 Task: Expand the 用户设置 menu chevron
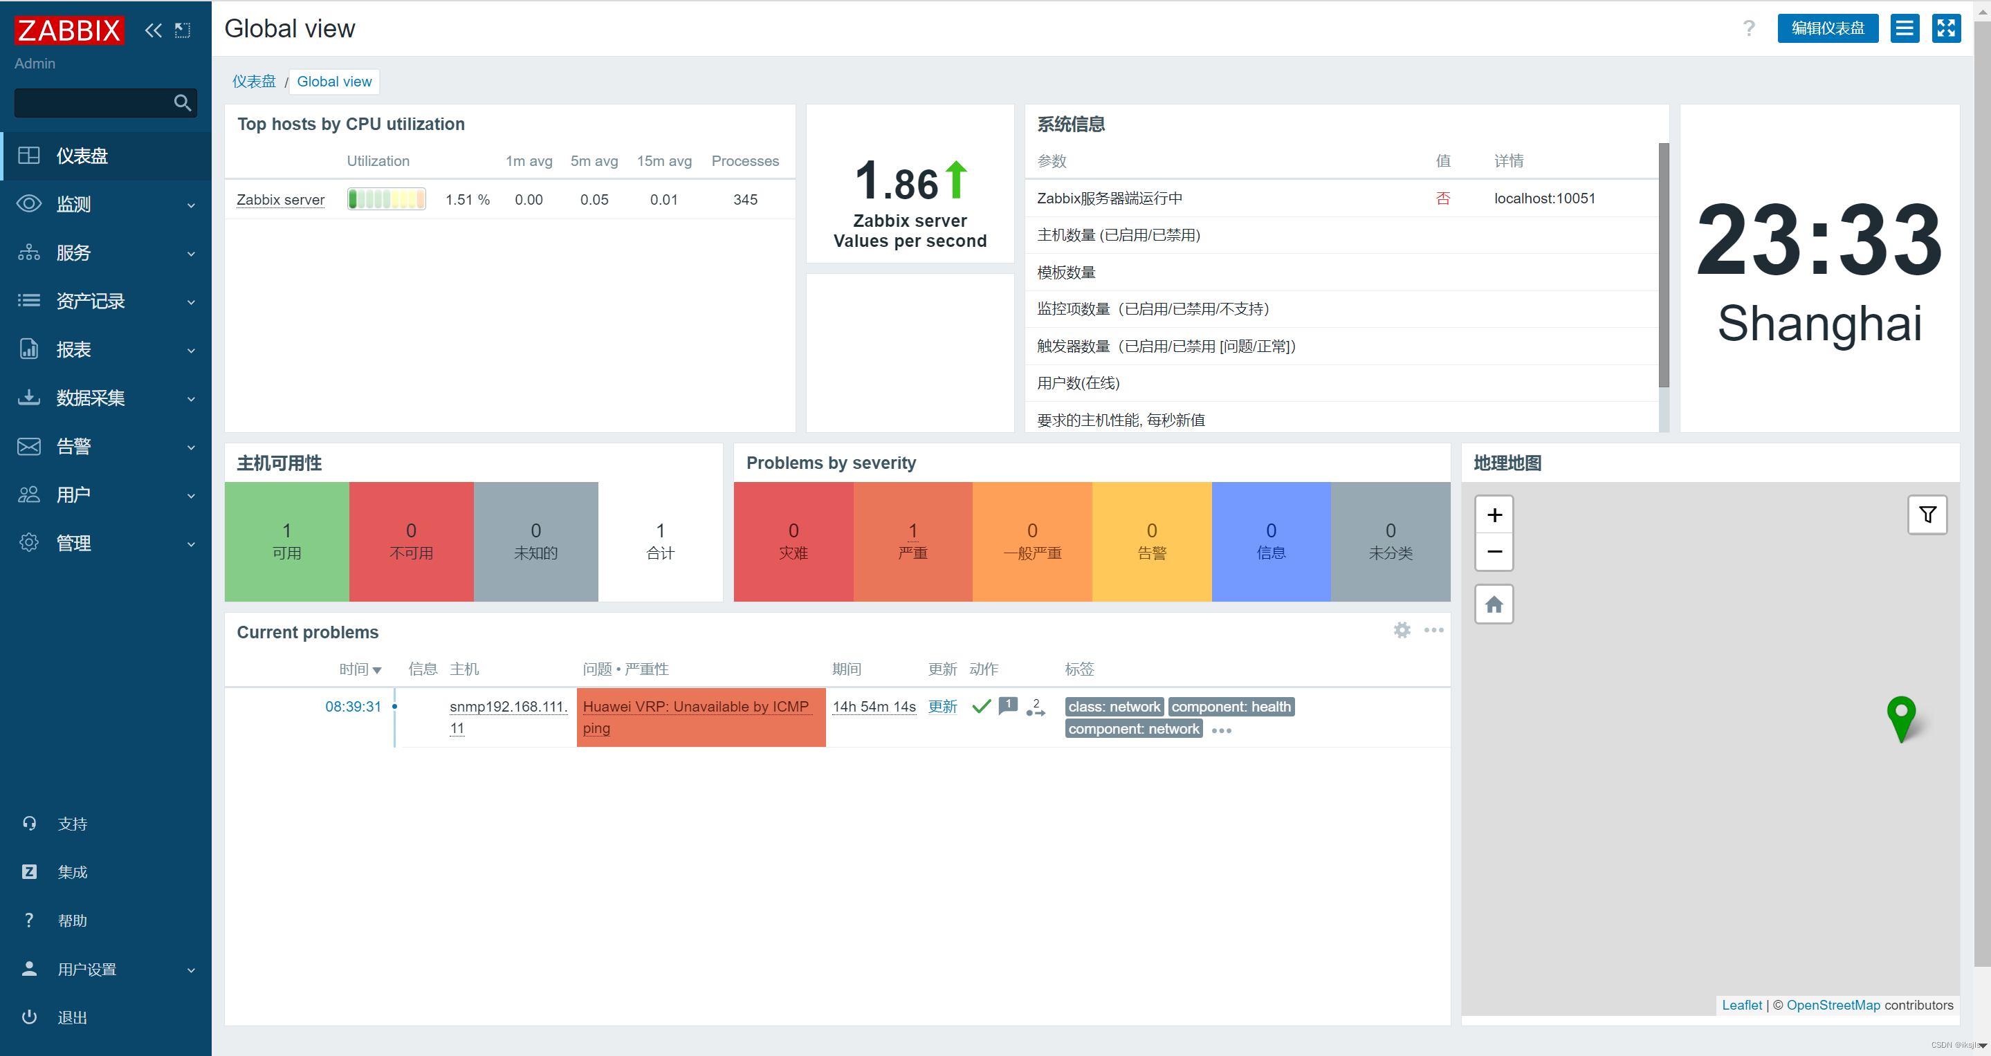point(191,970)
